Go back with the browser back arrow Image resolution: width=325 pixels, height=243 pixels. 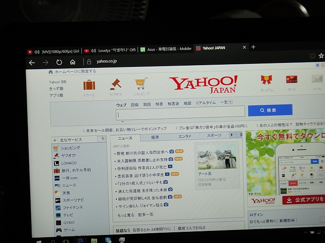point(32,63)
